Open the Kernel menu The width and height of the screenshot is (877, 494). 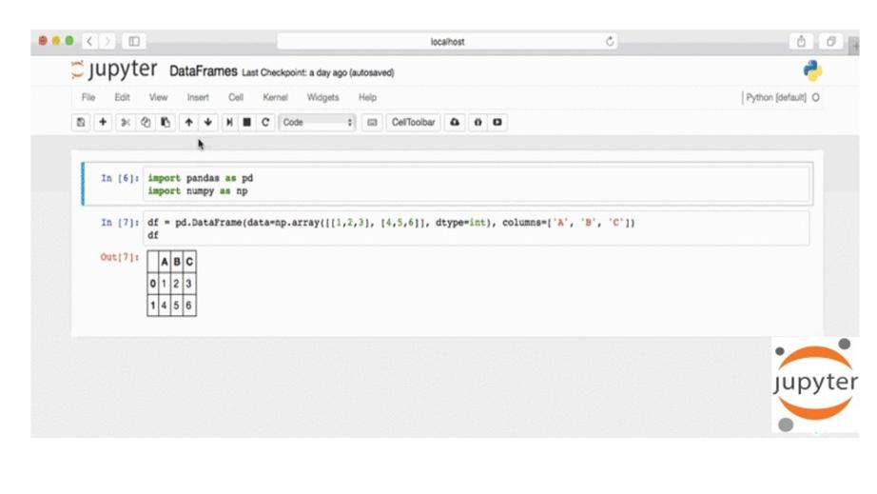pyautogui.click(x=275, y=97)
